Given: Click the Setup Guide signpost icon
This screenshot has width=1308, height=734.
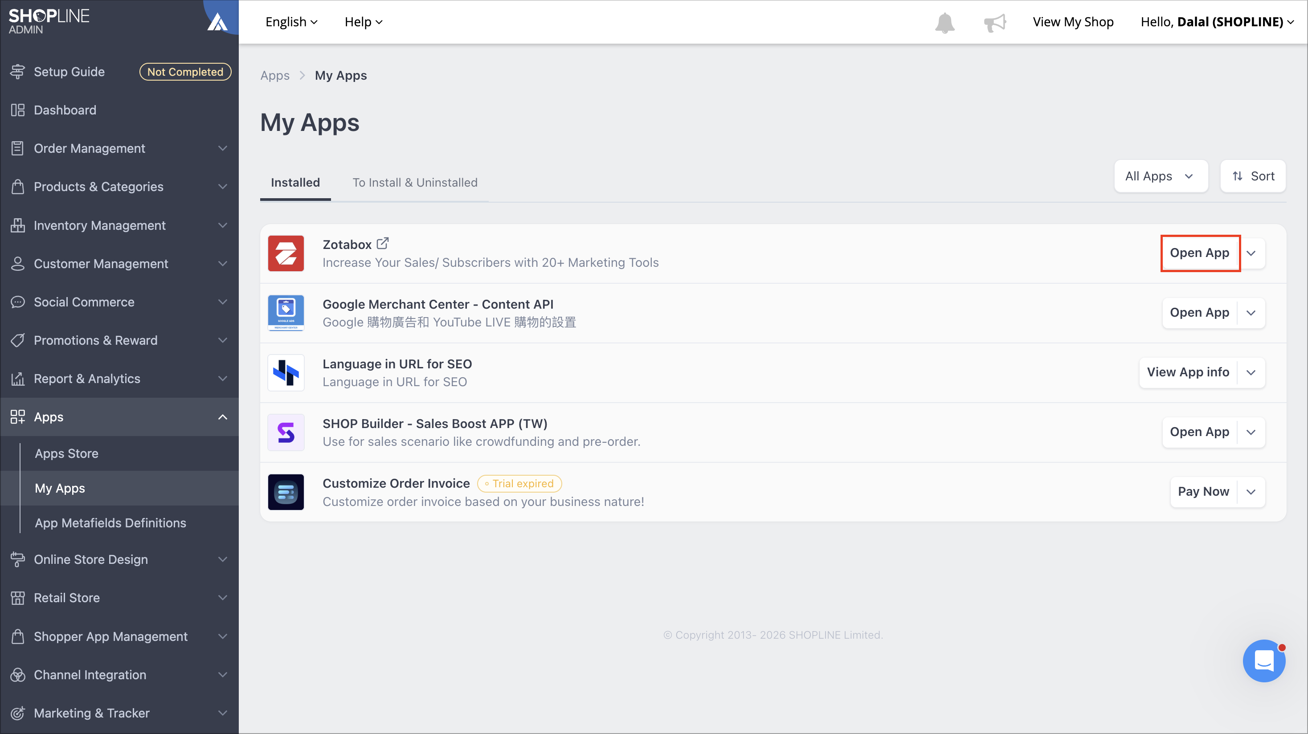Looking at the screenshot, I should (x=17, y=72).
